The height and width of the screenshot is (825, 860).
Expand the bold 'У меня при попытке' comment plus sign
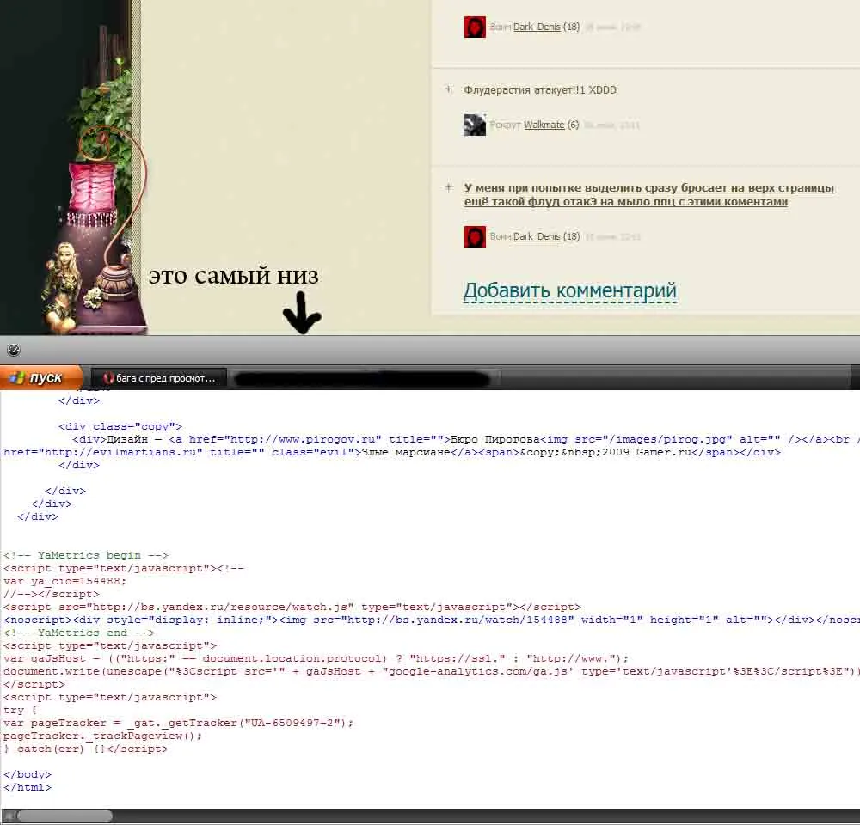[448, 187]
